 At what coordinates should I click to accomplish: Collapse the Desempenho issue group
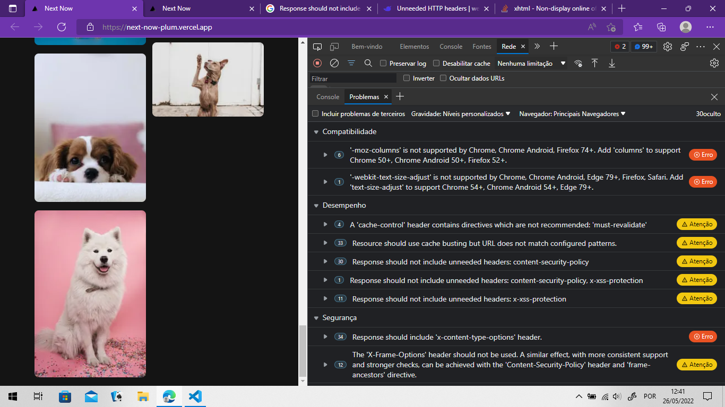tap(316, 206)
